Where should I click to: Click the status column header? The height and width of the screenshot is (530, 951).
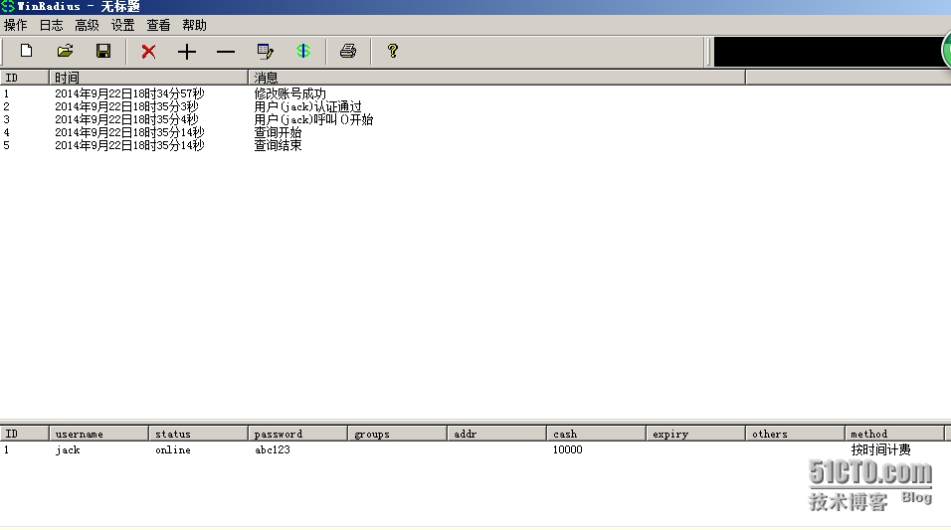(x=198, y=434)
